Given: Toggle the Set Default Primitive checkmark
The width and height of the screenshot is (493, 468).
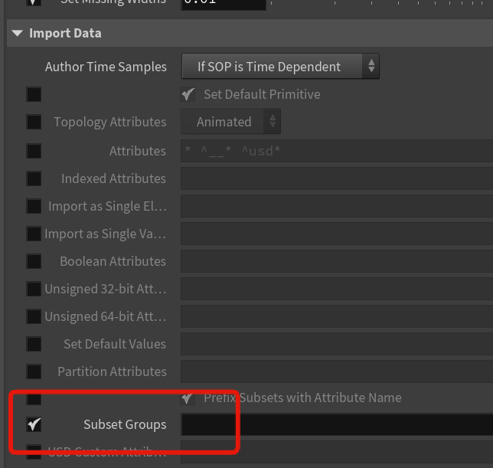Looking at the screenshot, I should tap(188, 94).
